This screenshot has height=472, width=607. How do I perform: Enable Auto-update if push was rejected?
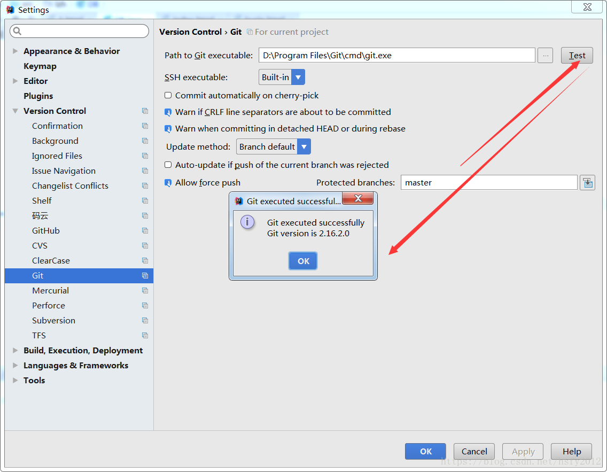click(x=168, y=165)
